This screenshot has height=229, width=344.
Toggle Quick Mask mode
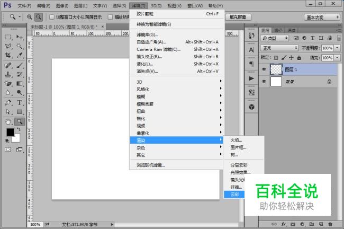[x=8, y=149]
